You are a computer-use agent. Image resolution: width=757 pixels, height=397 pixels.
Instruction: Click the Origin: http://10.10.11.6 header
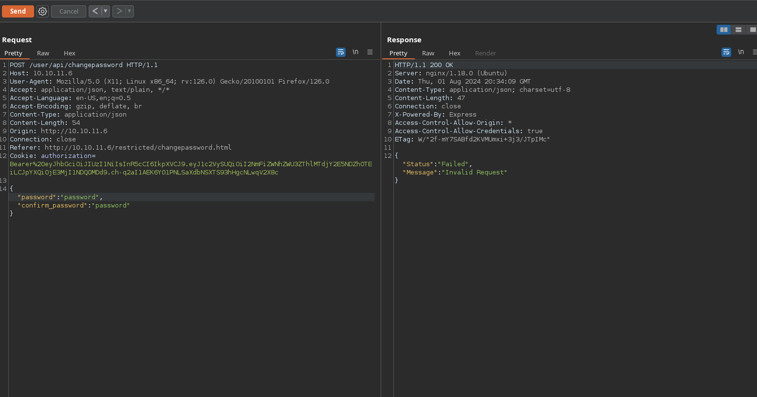point(58,131)
